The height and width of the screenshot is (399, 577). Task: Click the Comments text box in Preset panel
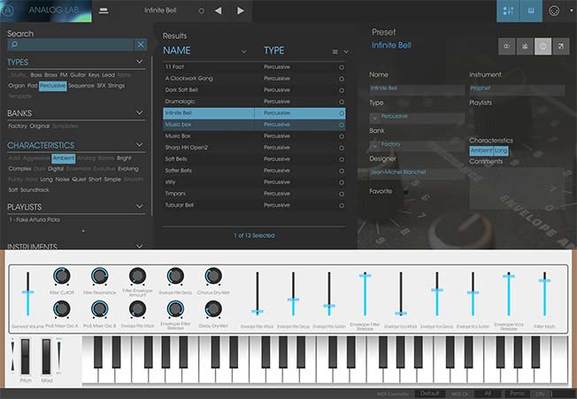pyautogui.click(x=517, y=188)
